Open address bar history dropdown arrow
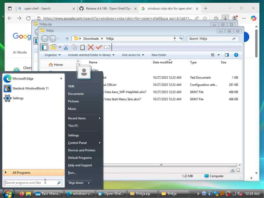Viewport: 264px width, 198px height. point(175,39)
